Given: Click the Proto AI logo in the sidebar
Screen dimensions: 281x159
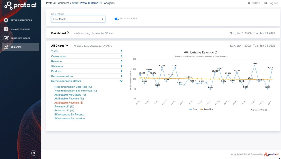Looking at the screenshot, I should pyautogui.click(x=21, y=5).
